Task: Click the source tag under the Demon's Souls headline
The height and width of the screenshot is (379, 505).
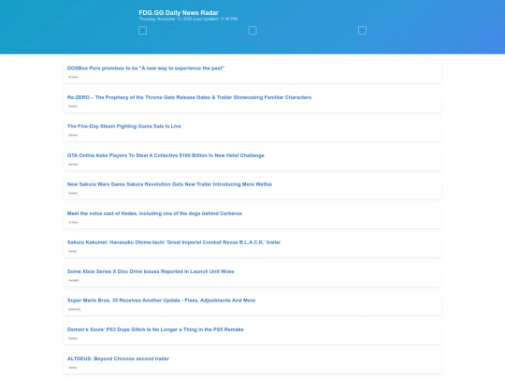Action: point(73,338)
